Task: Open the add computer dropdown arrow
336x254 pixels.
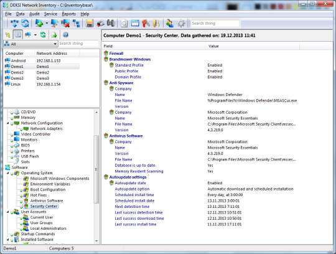Action: tap(47, 23)
